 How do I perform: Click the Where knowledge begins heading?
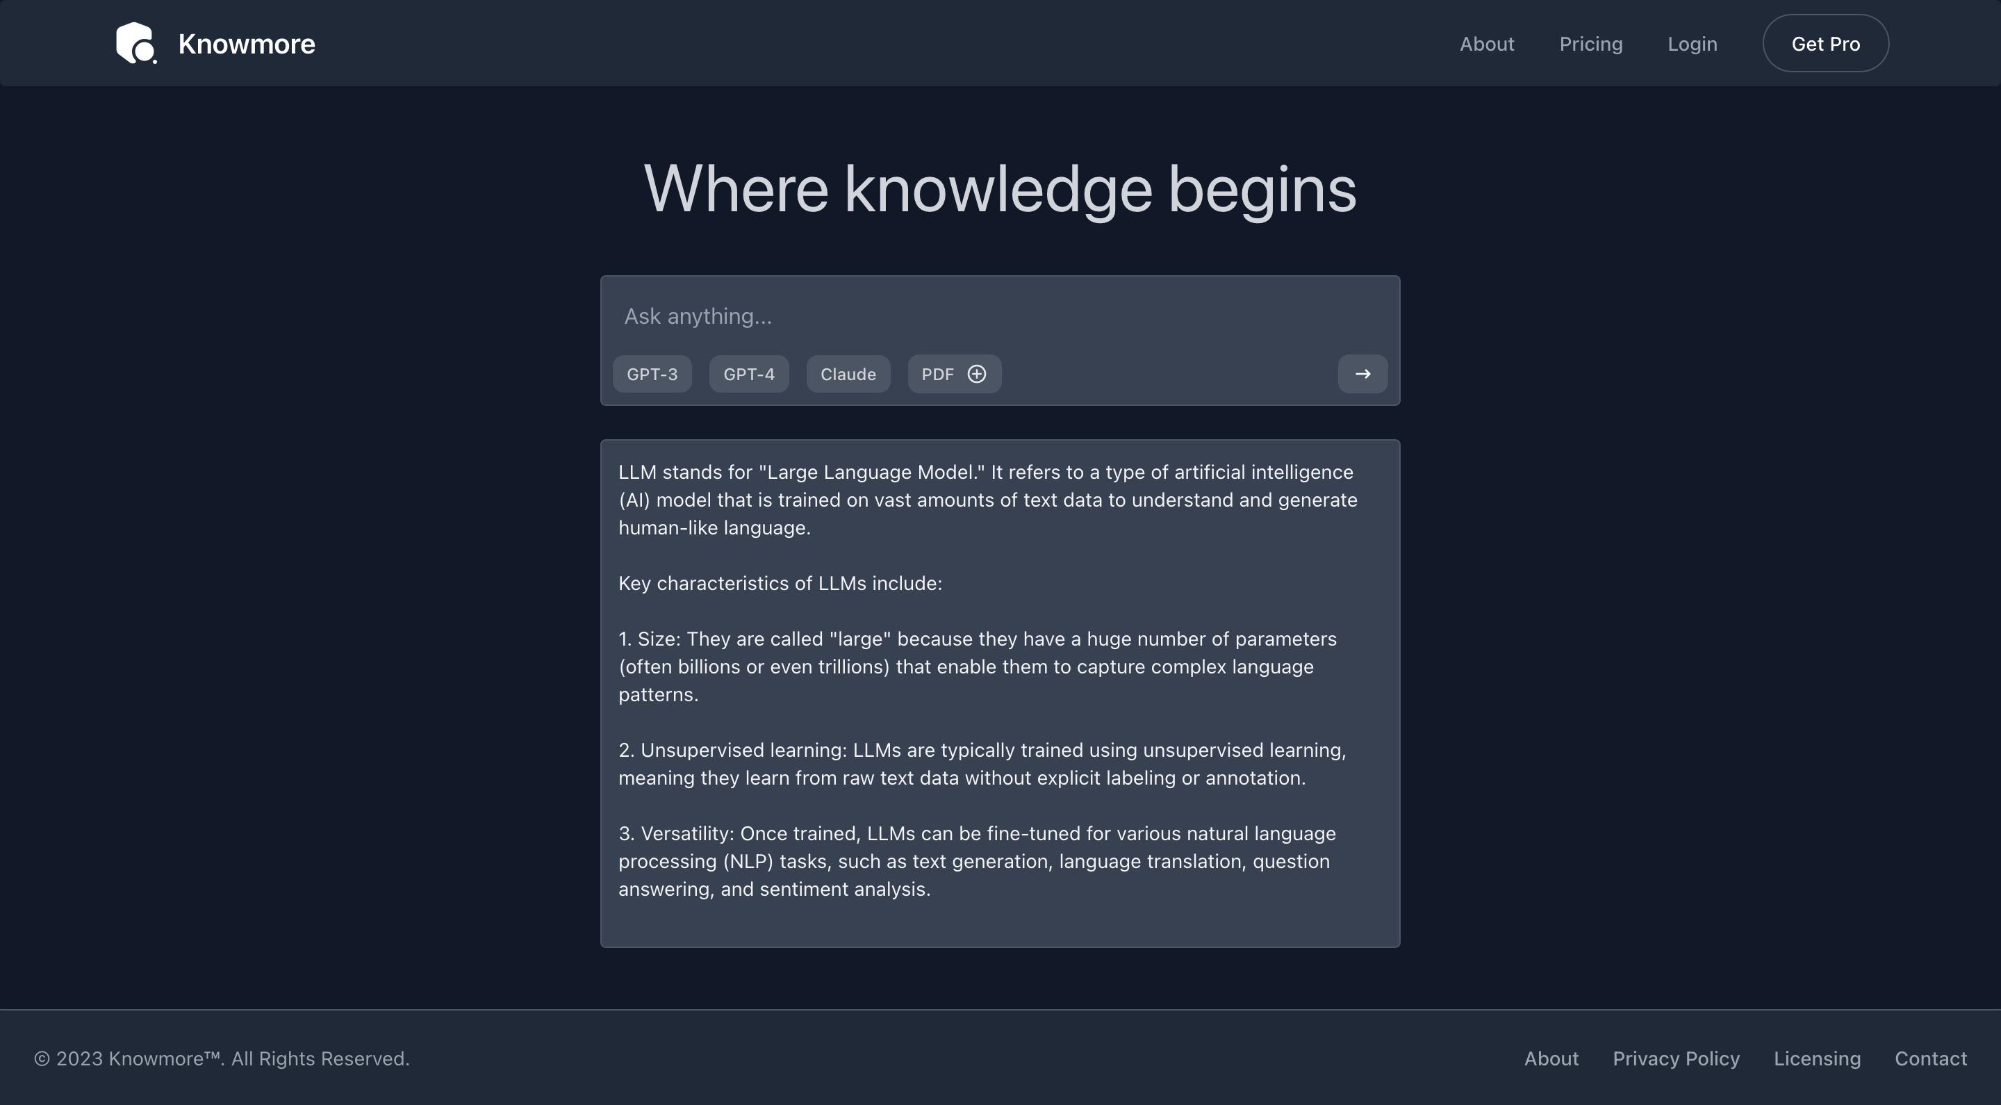point(999,189)
